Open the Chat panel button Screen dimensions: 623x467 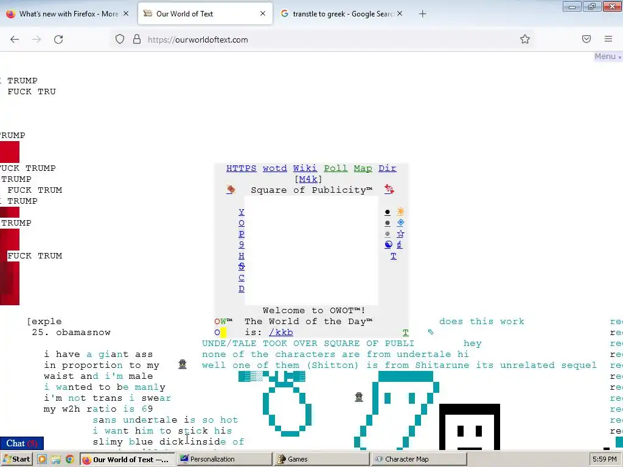click(x=22, y=443)
